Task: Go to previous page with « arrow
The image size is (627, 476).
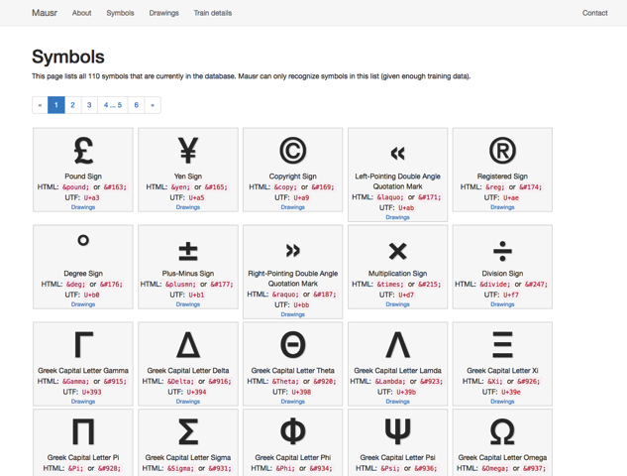Action: click(x=40, y=105)
